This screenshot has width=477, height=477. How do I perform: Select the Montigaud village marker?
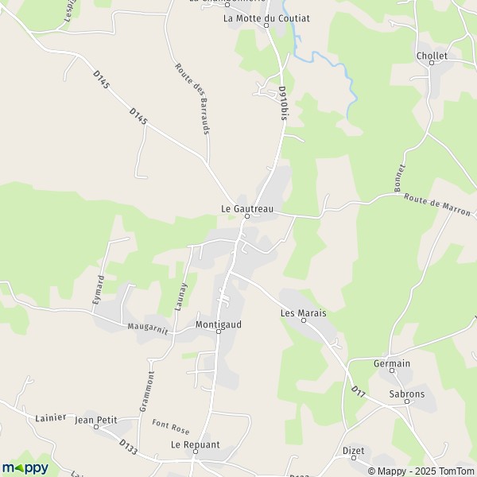coord(219,332)
